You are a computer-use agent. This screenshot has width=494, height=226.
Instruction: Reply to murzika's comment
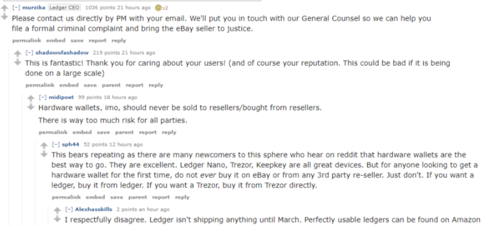[x=119, y=41]
